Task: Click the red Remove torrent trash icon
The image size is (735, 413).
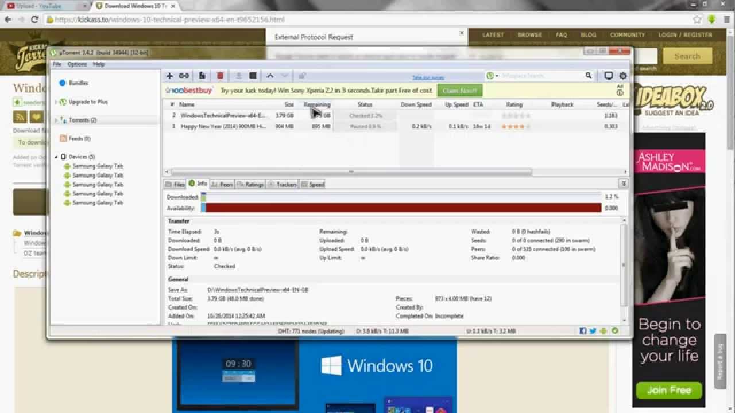Action: click(x=220, y=76)
